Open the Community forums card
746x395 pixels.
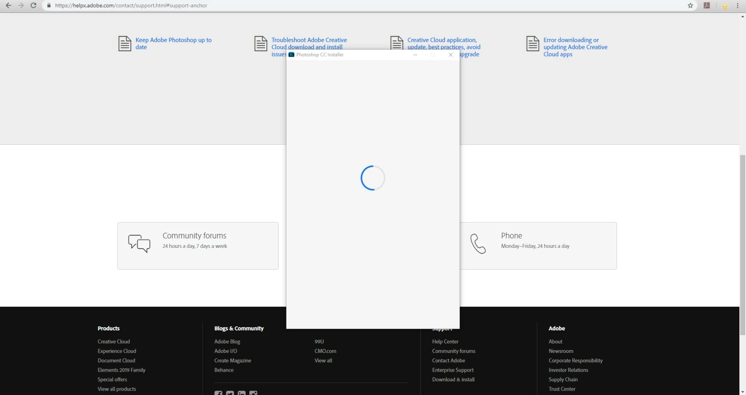tap(198, 246)
